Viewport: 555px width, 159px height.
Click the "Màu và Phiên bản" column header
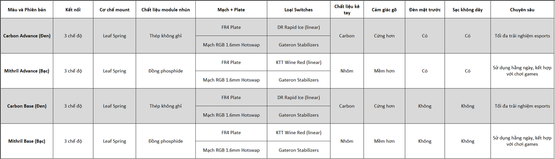(x=27, y=10)
